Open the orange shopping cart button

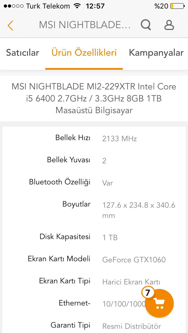[x=160, y=303]
